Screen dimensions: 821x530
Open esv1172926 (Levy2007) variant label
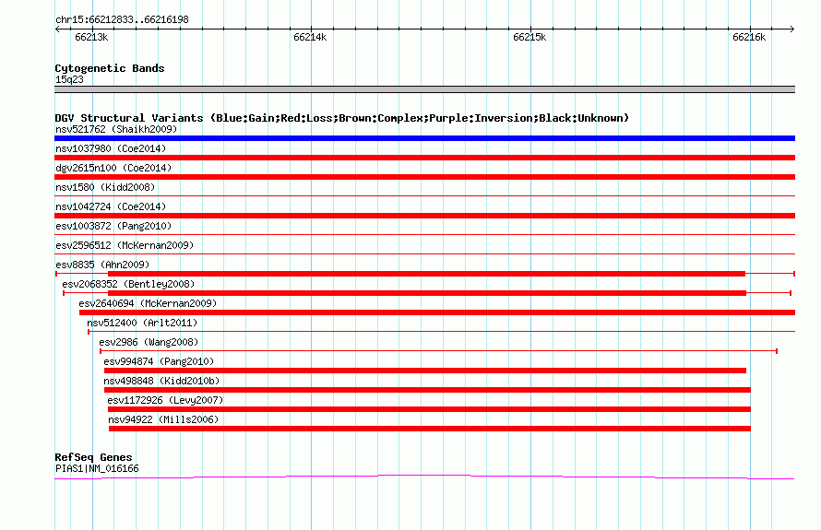[165, 400]
